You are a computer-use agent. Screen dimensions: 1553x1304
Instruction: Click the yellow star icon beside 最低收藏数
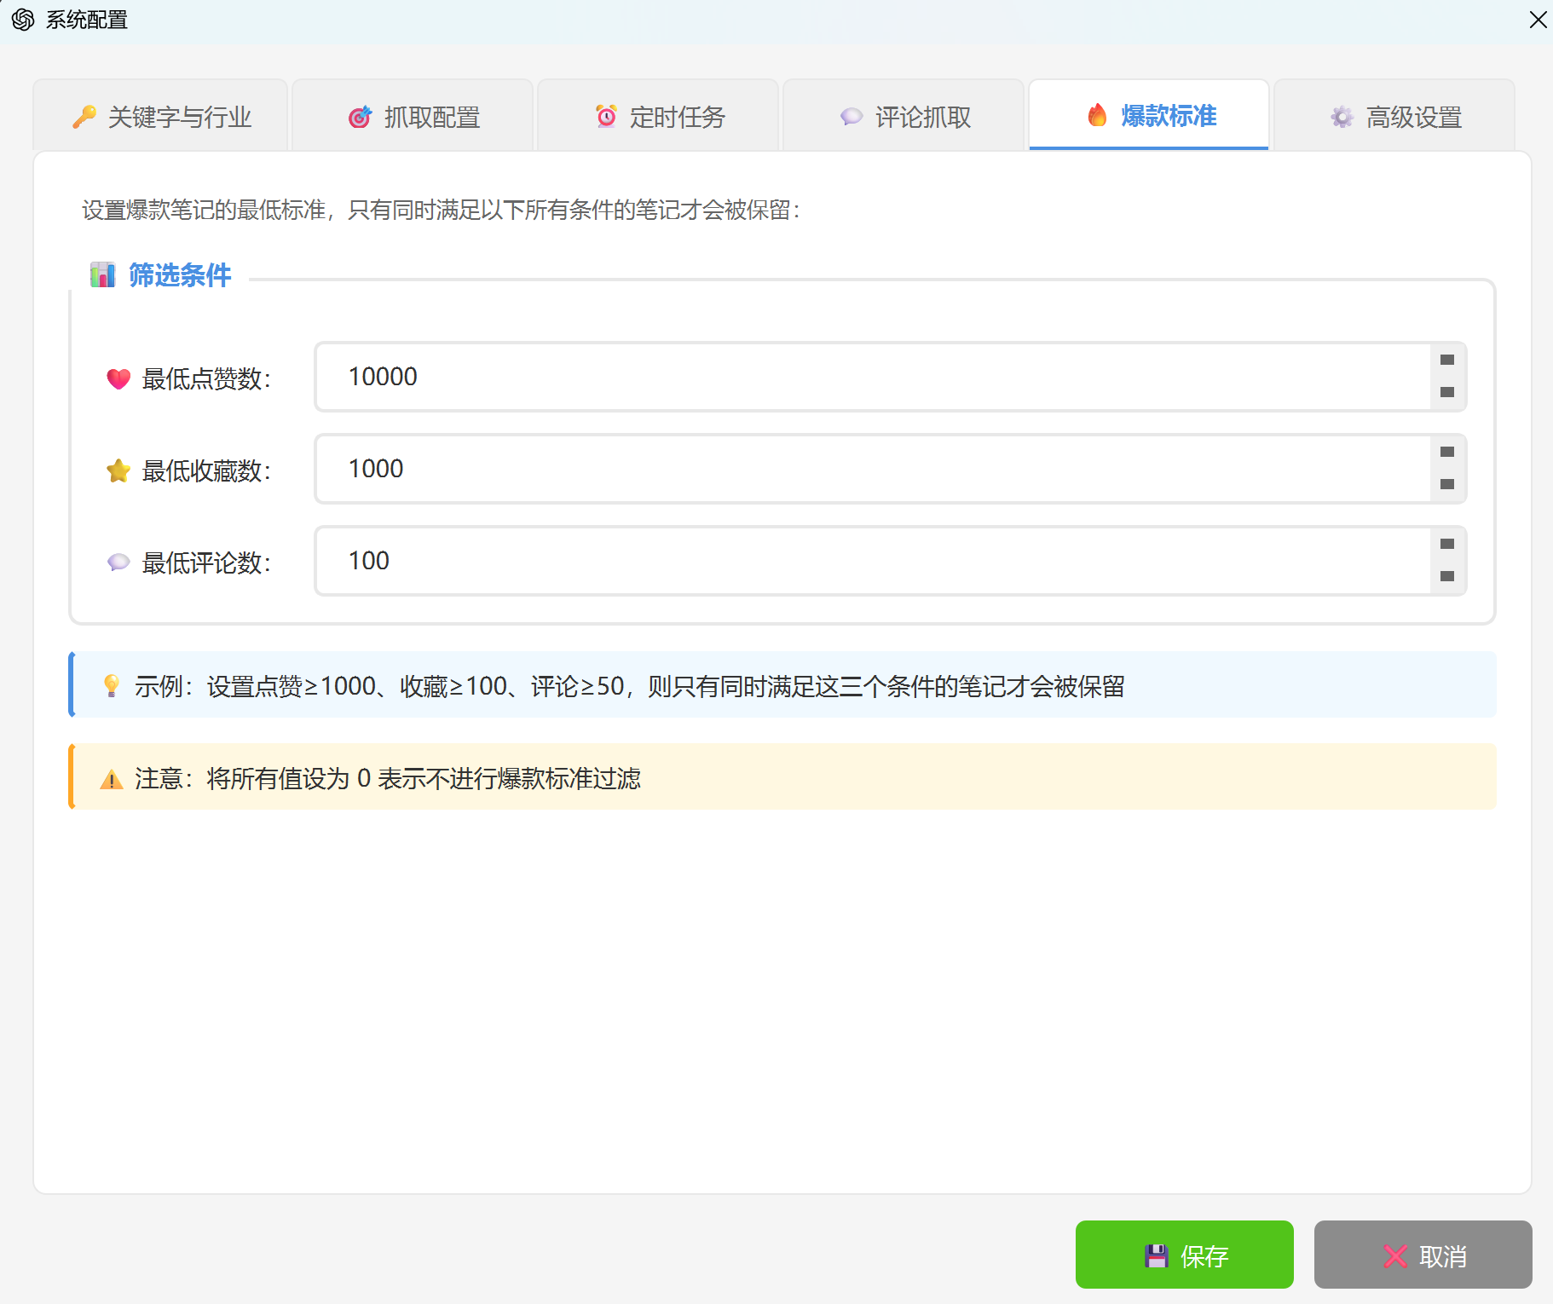pyautogui.click(x=118, y=470)
